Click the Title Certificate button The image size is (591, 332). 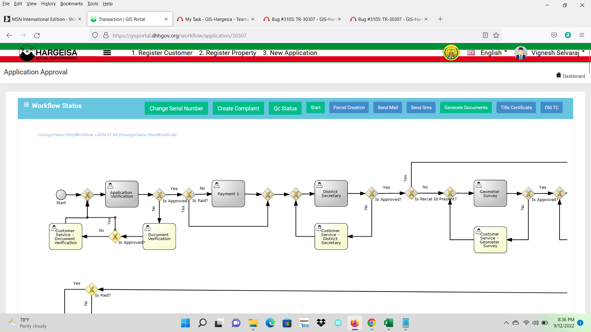coord(516,108)
